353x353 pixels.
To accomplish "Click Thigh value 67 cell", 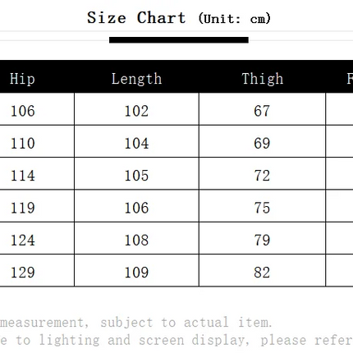I will coord(262,109).
